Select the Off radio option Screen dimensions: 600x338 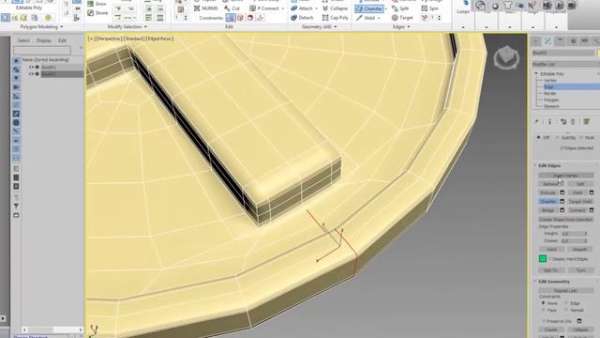(x=539, y=137)
